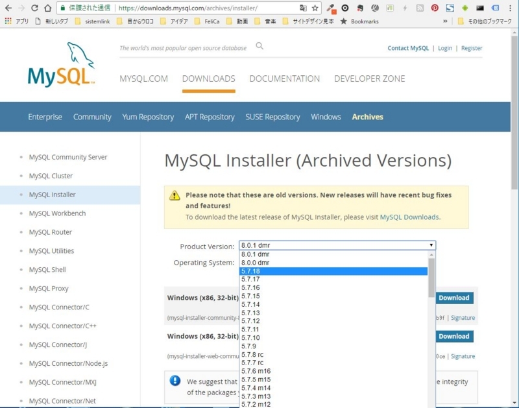This screenshot has height=408, width=519.
Task: Select version 8.0.0 dmr option
Action: click(333, 263)
